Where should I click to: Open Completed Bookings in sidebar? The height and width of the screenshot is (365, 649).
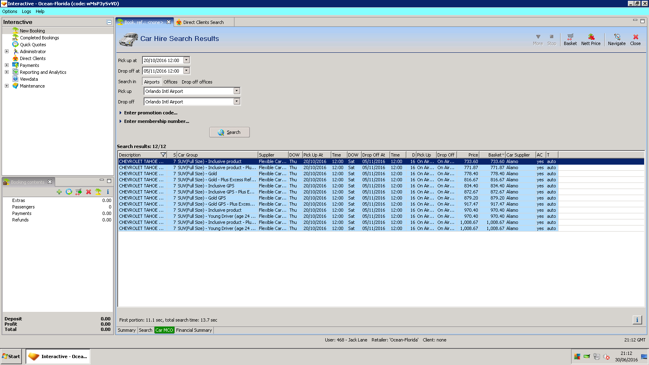coord(39,38)
